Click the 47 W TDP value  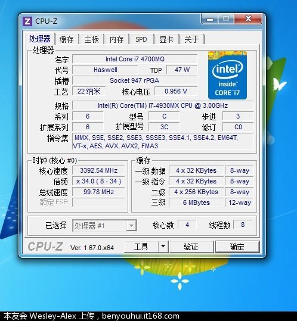182,70
